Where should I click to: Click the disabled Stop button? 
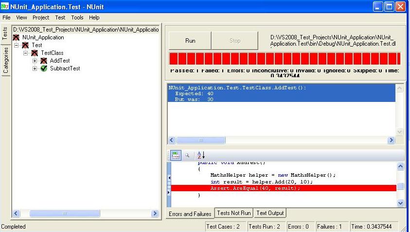(234, 41)
